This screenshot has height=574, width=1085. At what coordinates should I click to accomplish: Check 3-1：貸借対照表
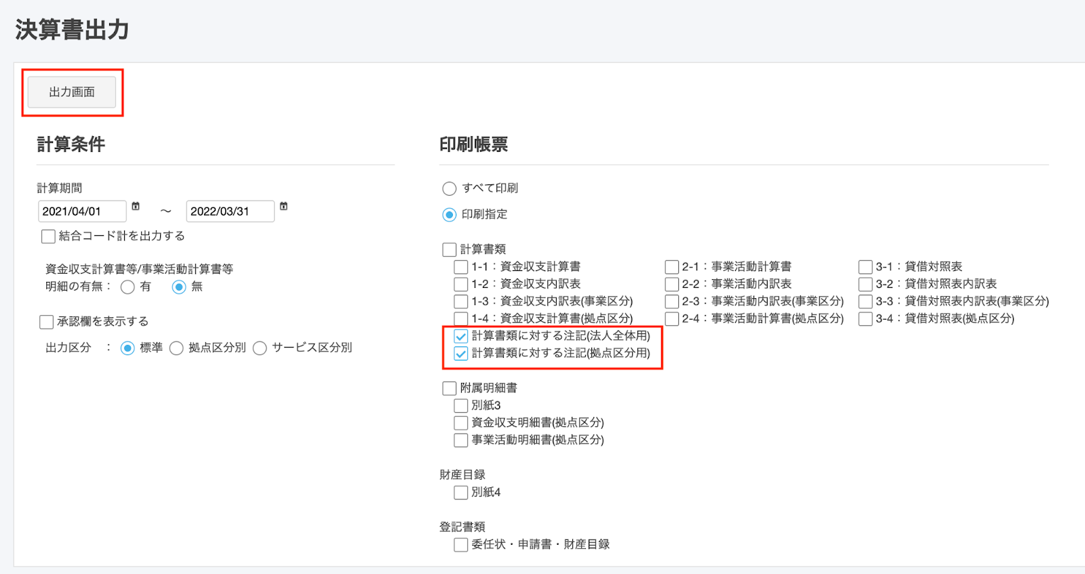pos(865,267)
